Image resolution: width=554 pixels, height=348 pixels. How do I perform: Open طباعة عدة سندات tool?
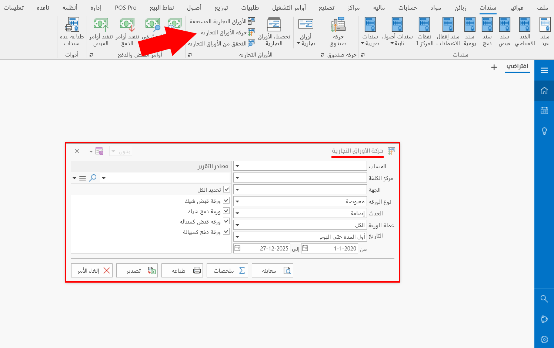pyautogui.click(x=71, y=31)
